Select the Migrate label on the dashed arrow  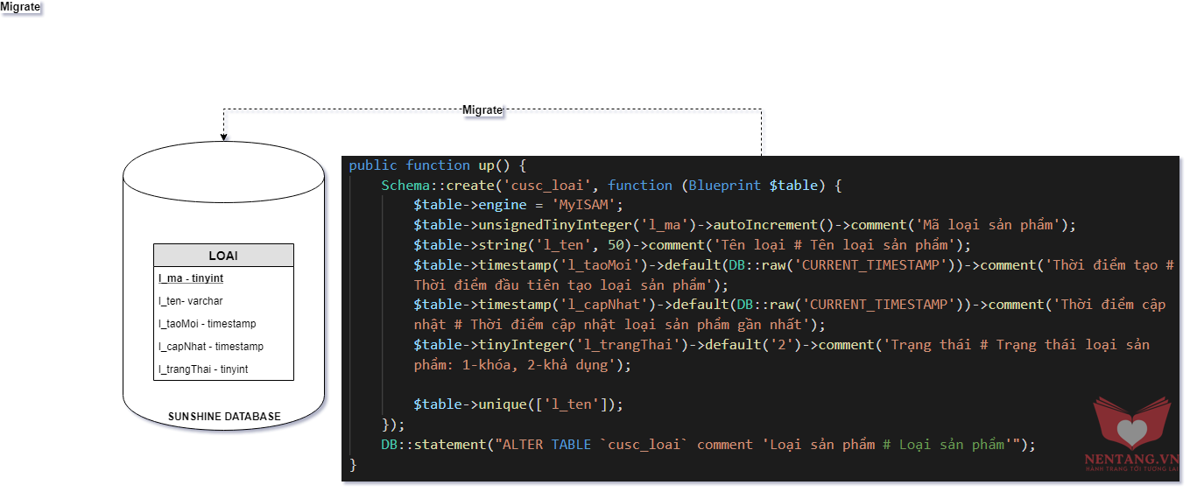(482, 110)
